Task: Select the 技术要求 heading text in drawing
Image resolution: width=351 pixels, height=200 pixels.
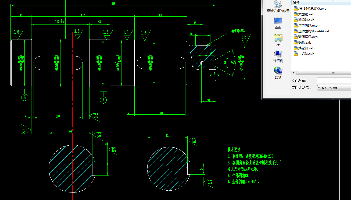Action: tap(234, 149)
